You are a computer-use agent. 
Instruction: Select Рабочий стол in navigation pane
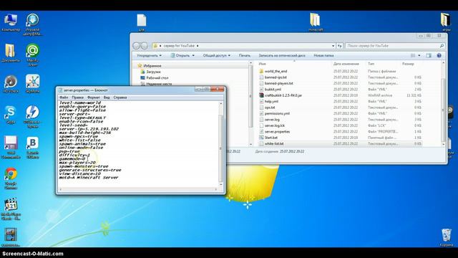pyautogui.click(x=157, y=78)
